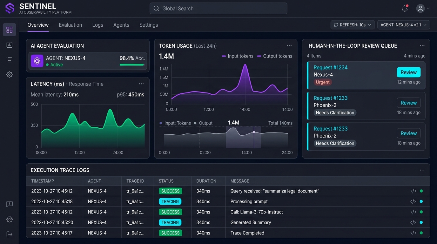Viewport: 437px width, 244px height.
Task: Select timestamp 2023-10-27 10:45:20
Action: click(52, 222)
